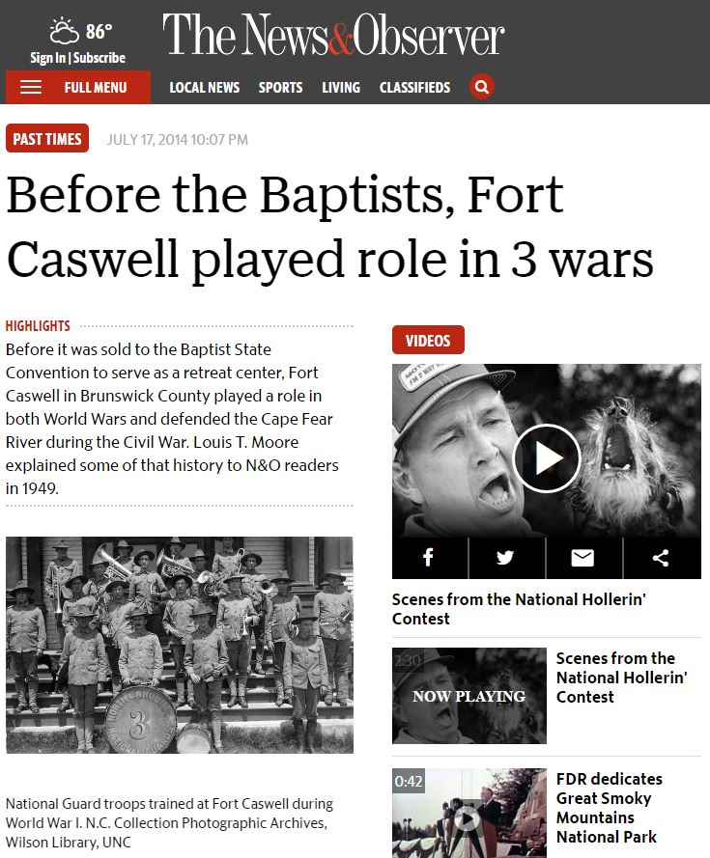
Task: Open the Local News menu
Action: pos(205,88)
